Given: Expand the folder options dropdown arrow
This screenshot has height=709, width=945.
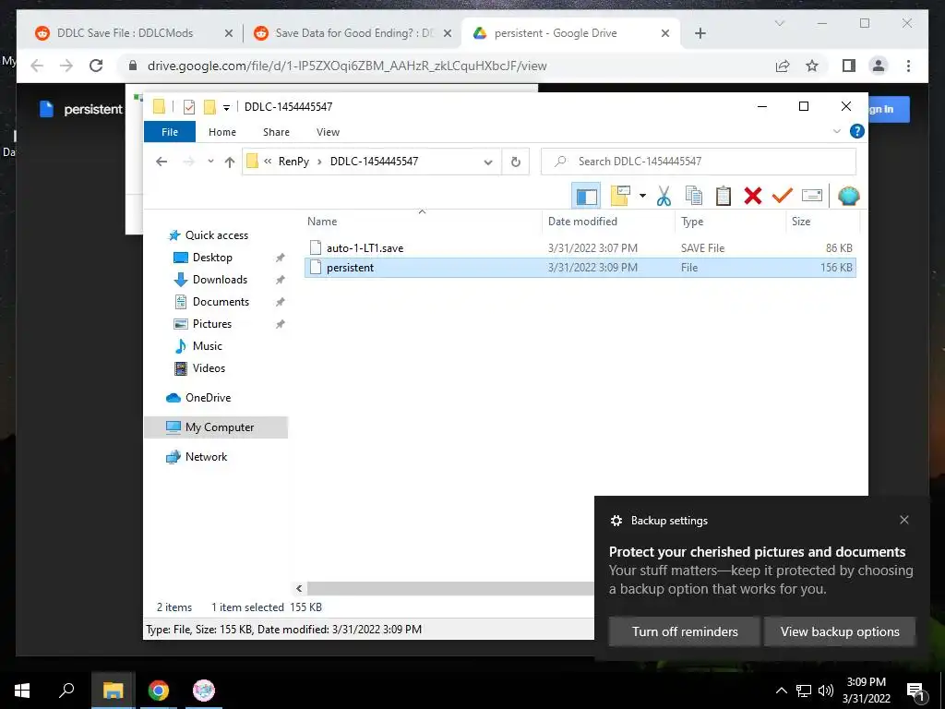Looking at the screenshot, I should [x=642, y=196].
